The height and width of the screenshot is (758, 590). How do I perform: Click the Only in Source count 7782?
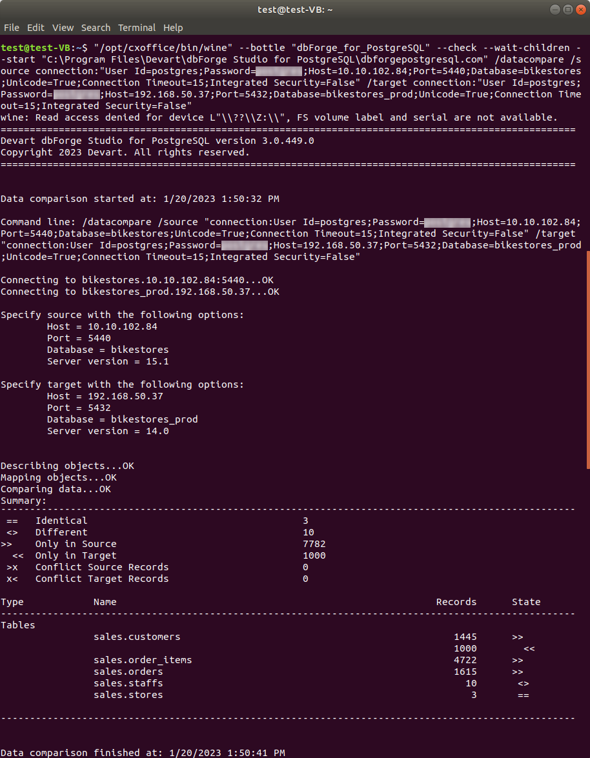point(314,544)
